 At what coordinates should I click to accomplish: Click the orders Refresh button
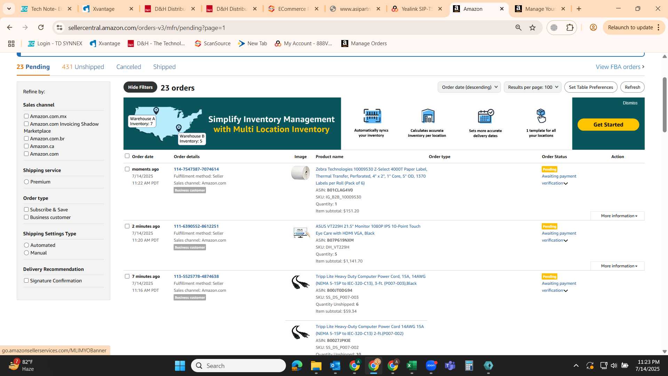(632, 87)
